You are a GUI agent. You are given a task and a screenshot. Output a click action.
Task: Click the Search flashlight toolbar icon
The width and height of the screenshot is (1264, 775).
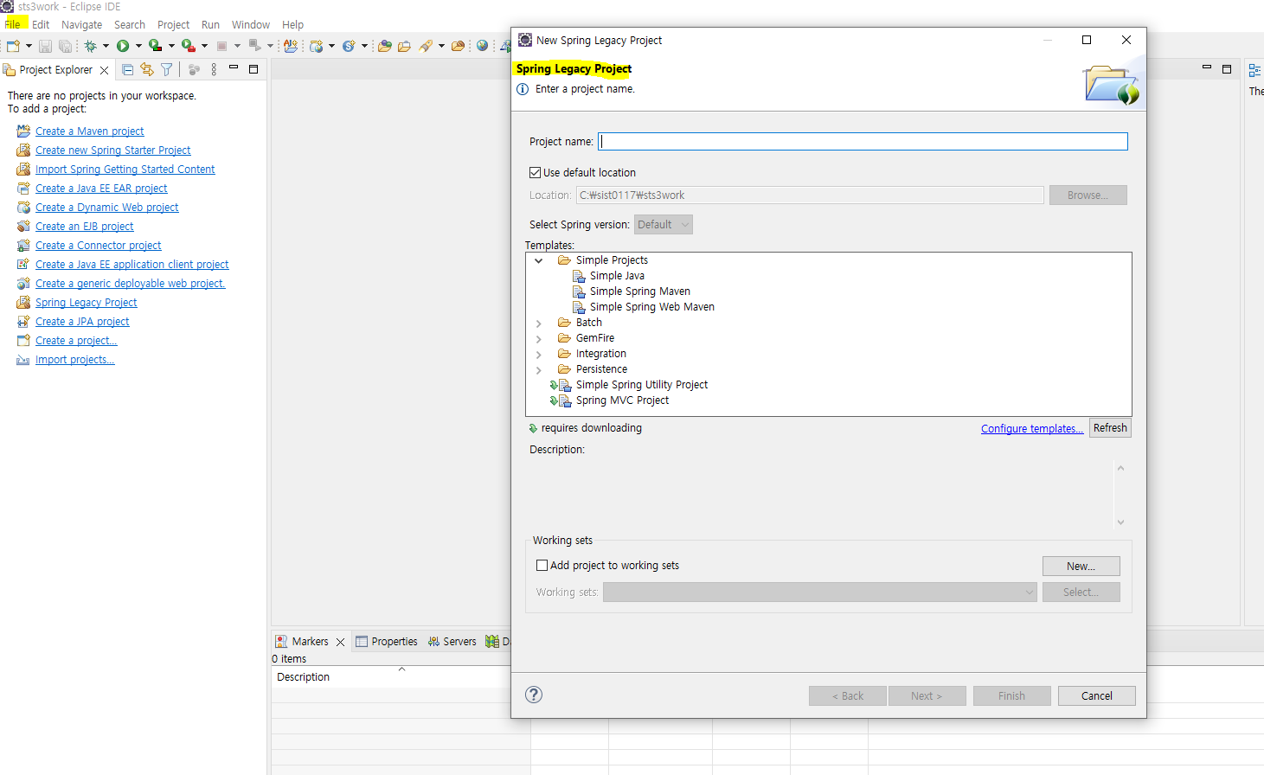click(x=426, y=46)
